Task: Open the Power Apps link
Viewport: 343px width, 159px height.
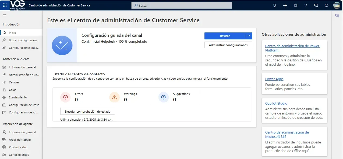Action: tap(274, 79)
